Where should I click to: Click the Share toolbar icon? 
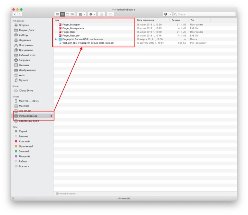(101, 14)
